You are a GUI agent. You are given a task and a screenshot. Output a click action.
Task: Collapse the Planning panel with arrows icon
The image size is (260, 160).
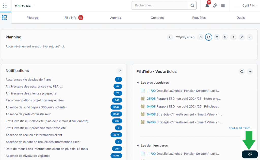[242, 37]
